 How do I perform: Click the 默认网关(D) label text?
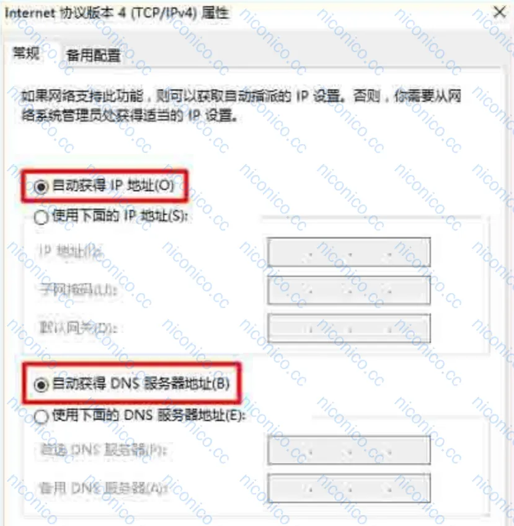tap(78, 327)
